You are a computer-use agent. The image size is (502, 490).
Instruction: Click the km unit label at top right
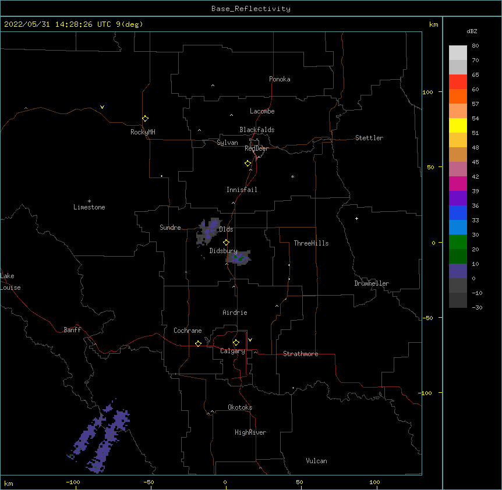click(433, 24)
